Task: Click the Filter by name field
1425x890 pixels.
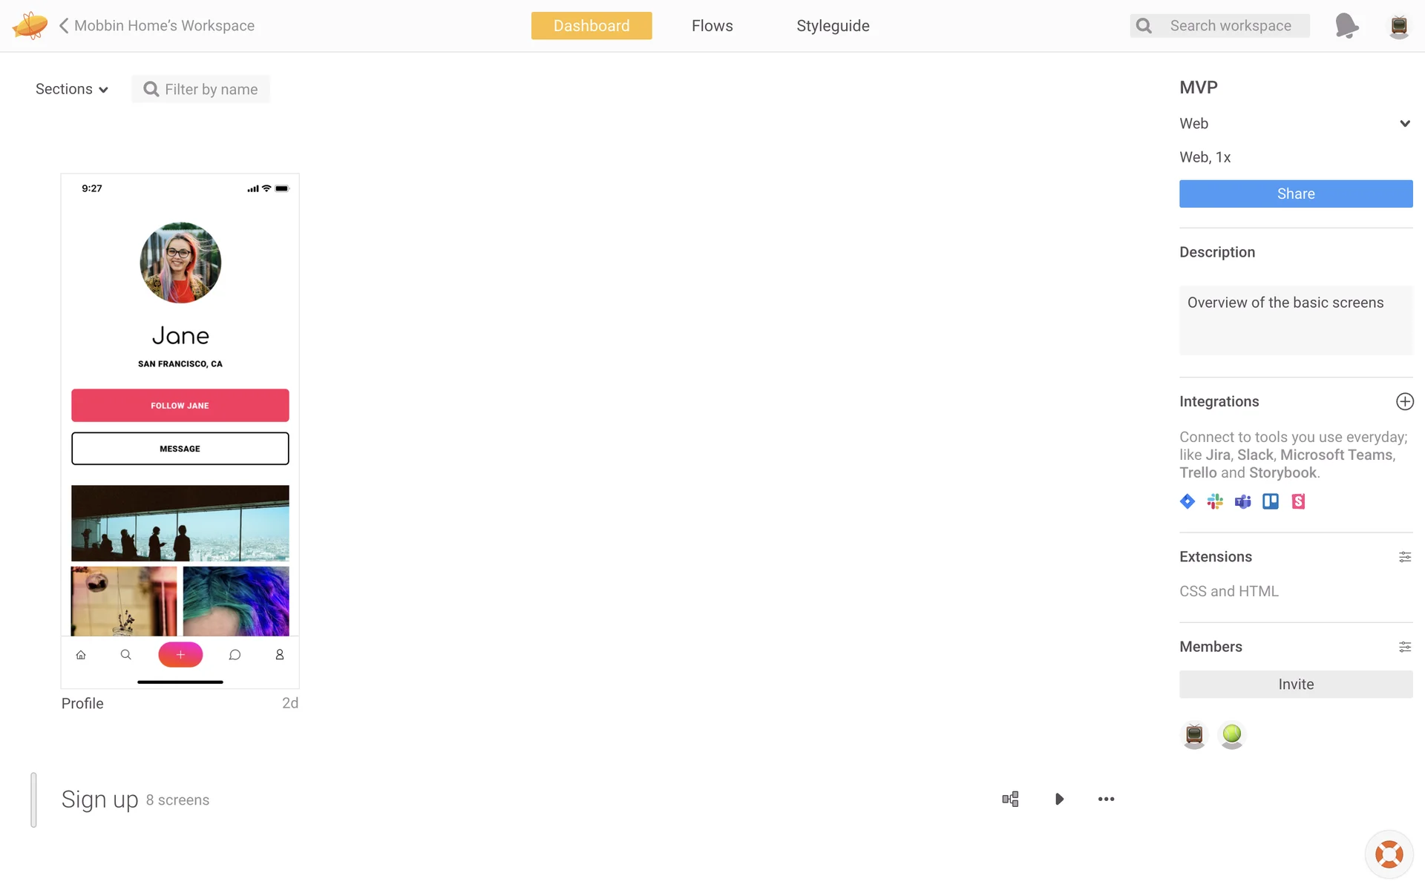Action: 210,89
